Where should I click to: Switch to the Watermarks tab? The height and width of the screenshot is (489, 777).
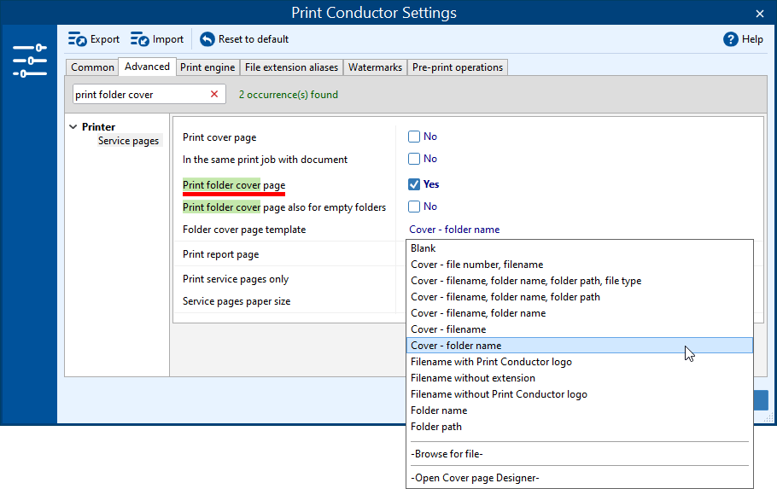[x=375, y=67]
